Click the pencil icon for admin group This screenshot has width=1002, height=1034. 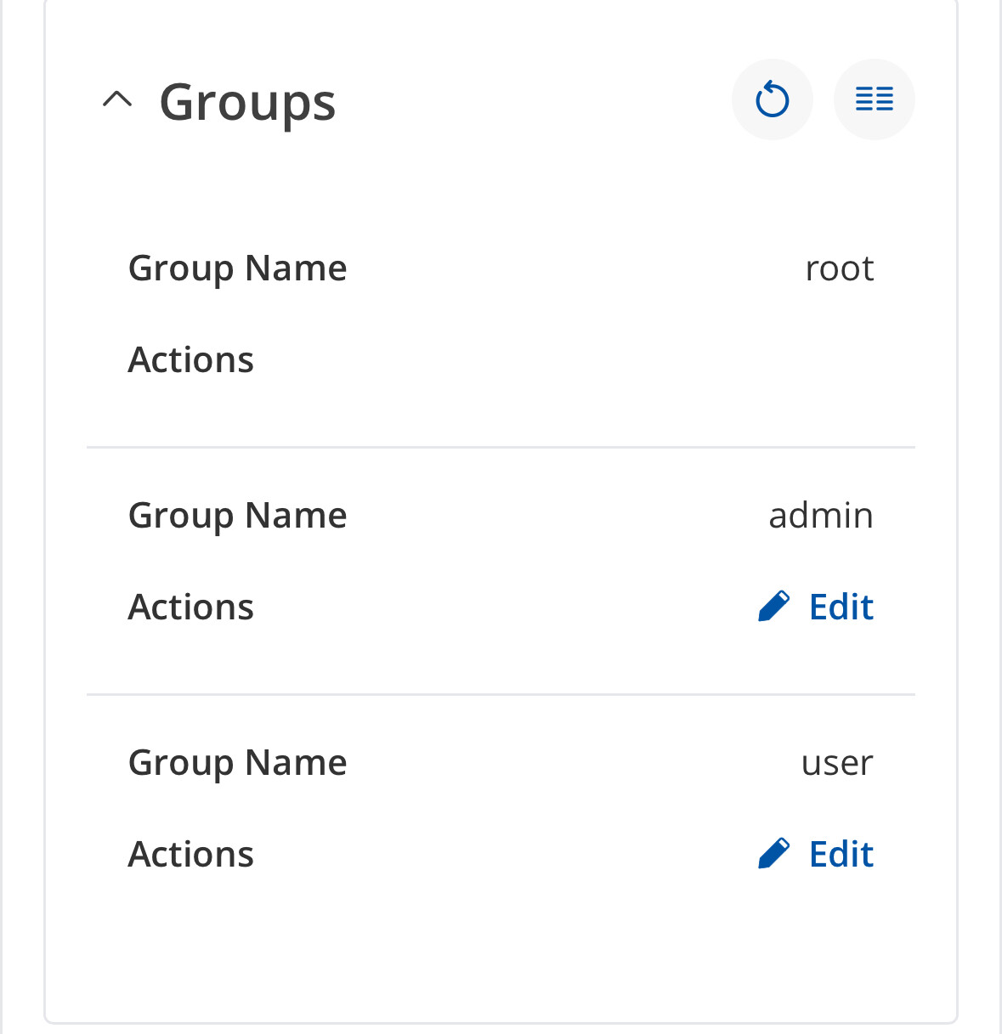tap(773, 607)
